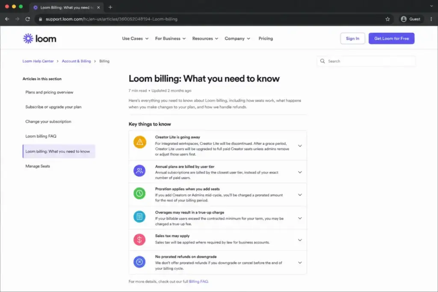438x292 pixels.
Task: Click the green clock icon for proration
Action: 139,193
